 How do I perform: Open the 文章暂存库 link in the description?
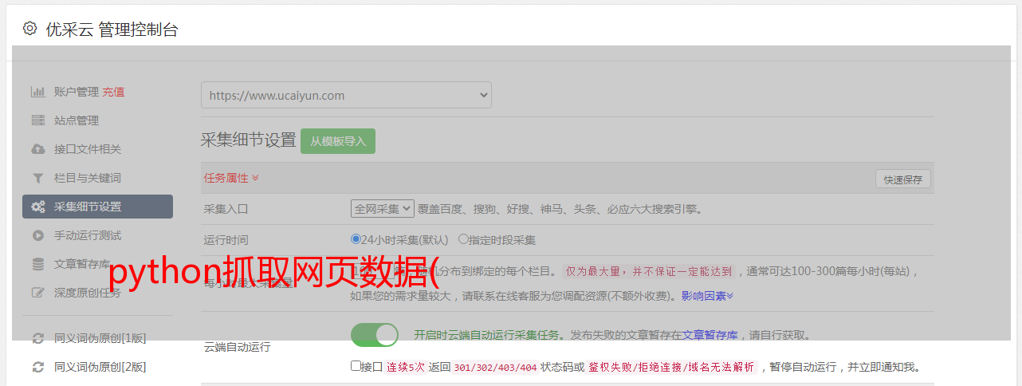710,335
